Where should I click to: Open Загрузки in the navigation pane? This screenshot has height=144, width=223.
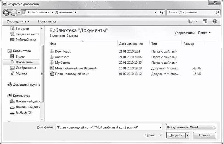(20, 29)
